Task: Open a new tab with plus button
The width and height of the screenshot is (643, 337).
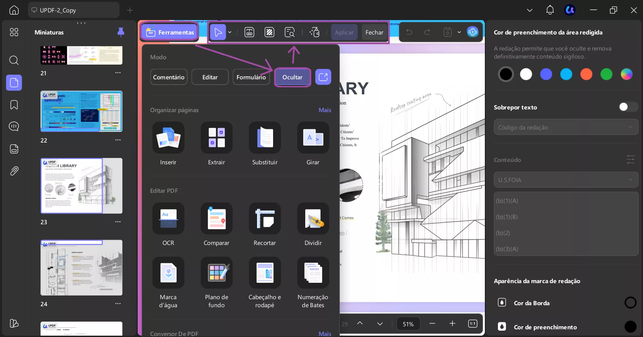Action: 130,10
